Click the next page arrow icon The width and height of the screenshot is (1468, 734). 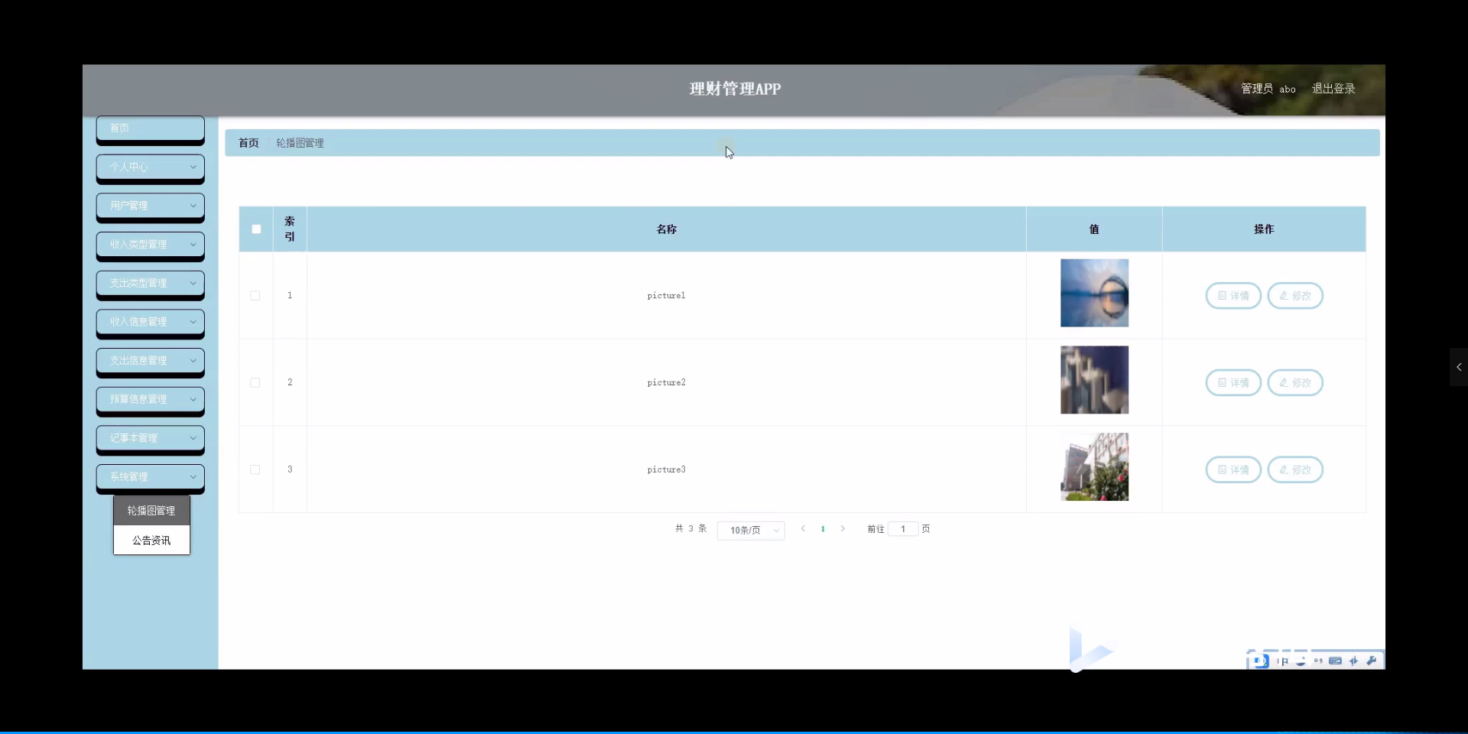point(843,528)
